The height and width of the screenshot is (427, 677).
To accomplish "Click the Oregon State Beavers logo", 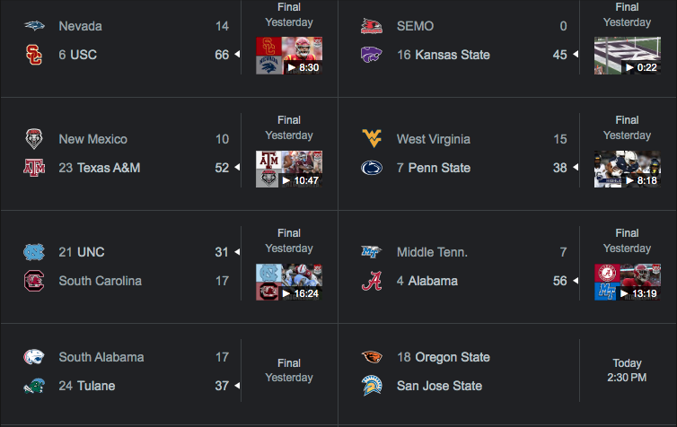I will (x=372, y=357).
